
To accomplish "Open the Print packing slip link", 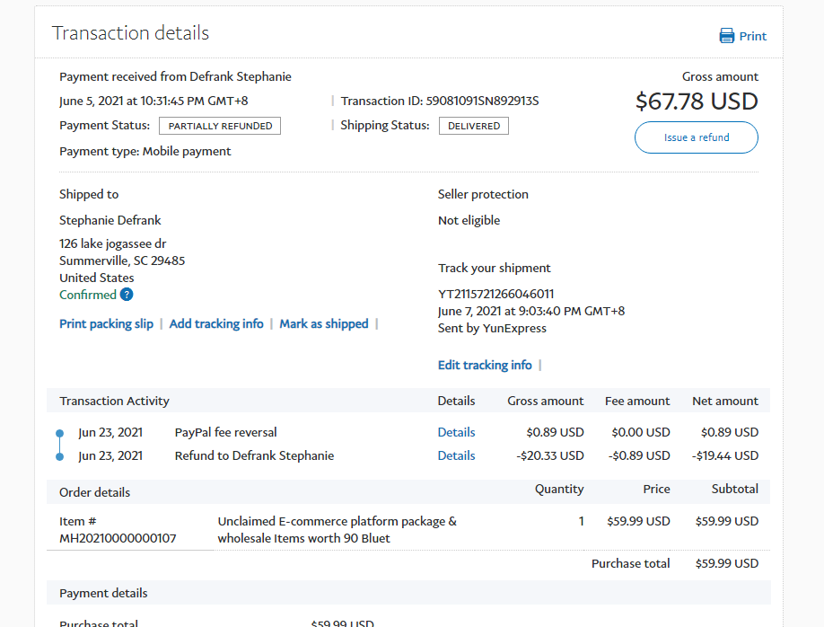I will [x=106, y=323].
